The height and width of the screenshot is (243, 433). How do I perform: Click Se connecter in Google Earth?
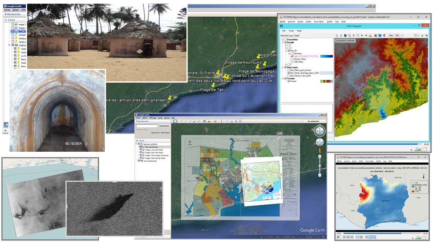(x=313, y=121)
